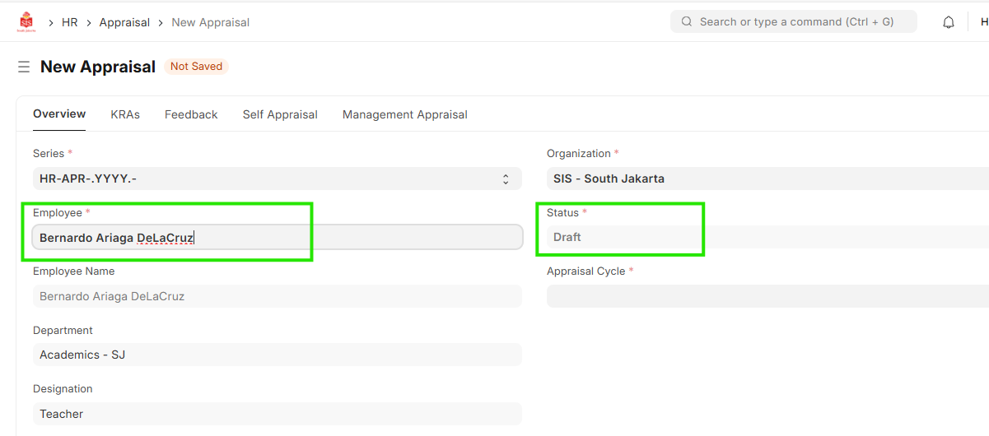The height and width of the screenshot is (436, 989).
Task: Click the Employee input field
Action: click(277, 238)
